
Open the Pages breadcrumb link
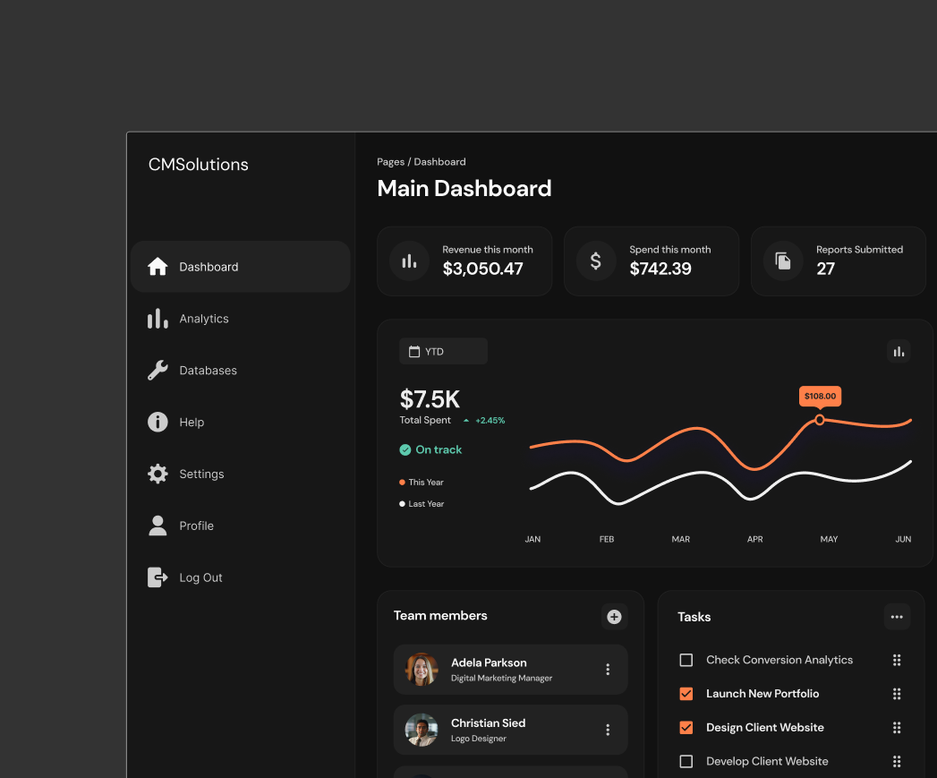click(391, 161)
